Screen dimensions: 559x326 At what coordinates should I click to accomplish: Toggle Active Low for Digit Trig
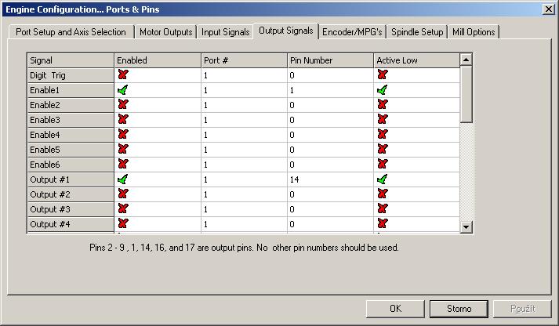coord(382,75)
